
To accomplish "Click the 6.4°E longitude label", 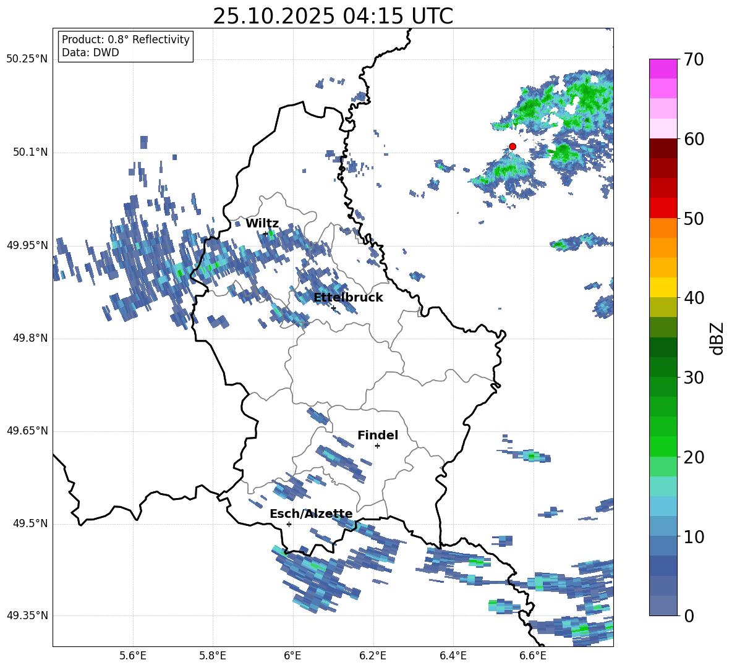I will [453, 656].
